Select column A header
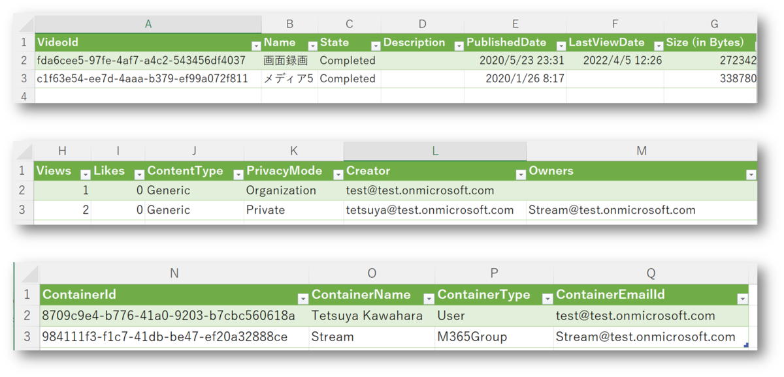The image size is (784, 377). pos(148,24)
